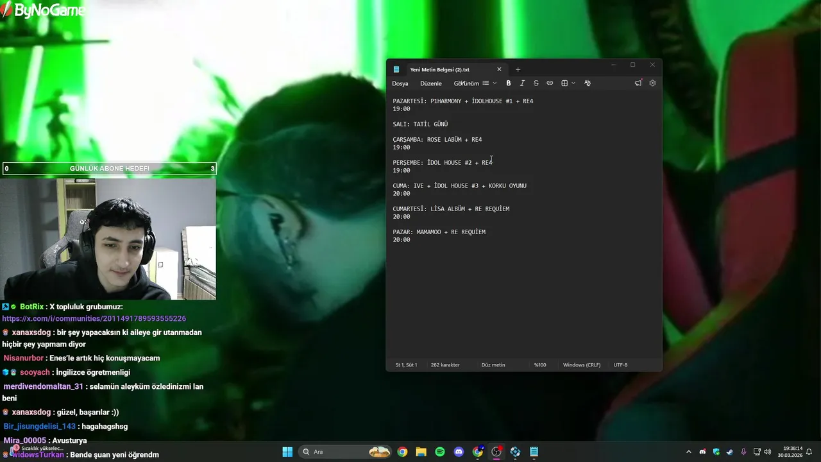Click the Bir_jisungdelisi_143 username in chat
Viewport: 821px width, 462px height.
[x=39, y=426]
